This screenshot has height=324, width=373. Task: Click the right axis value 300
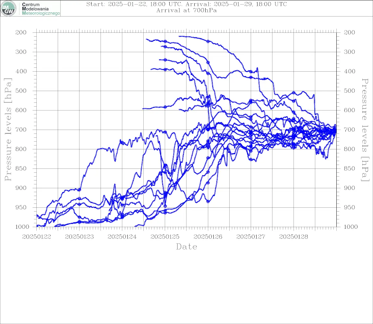(349, 52)
